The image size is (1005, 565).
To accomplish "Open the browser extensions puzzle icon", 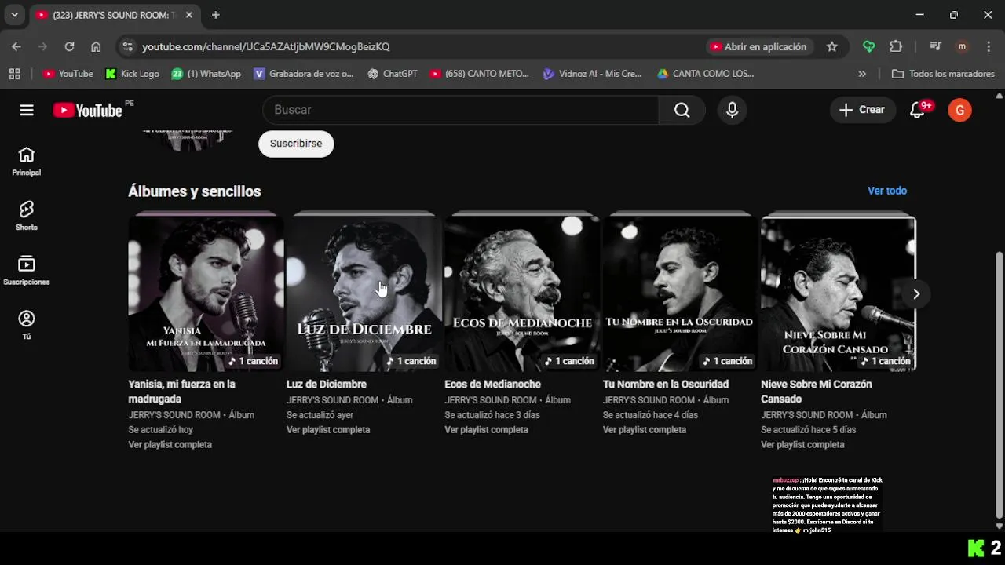I will [896, 46].
